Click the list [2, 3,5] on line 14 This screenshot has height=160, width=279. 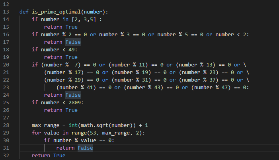click(x=84, y=20)
